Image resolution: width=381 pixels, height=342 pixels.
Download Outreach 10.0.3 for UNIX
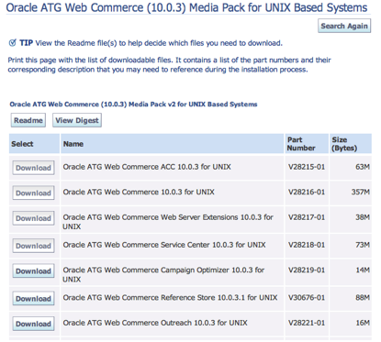click(x=33, y=324)
